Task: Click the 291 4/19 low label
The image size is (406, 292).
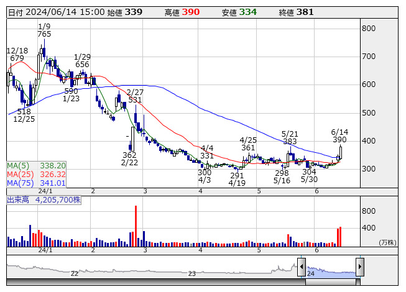Action: pyautogui.click(x=237, y=179)
